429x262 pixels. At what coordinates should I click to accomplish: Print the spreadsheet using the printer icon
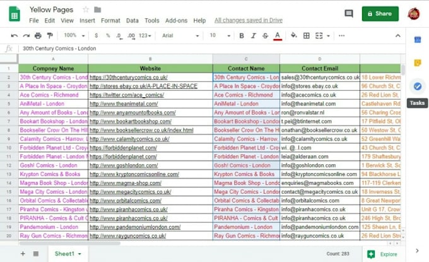(x=38, y=35)
